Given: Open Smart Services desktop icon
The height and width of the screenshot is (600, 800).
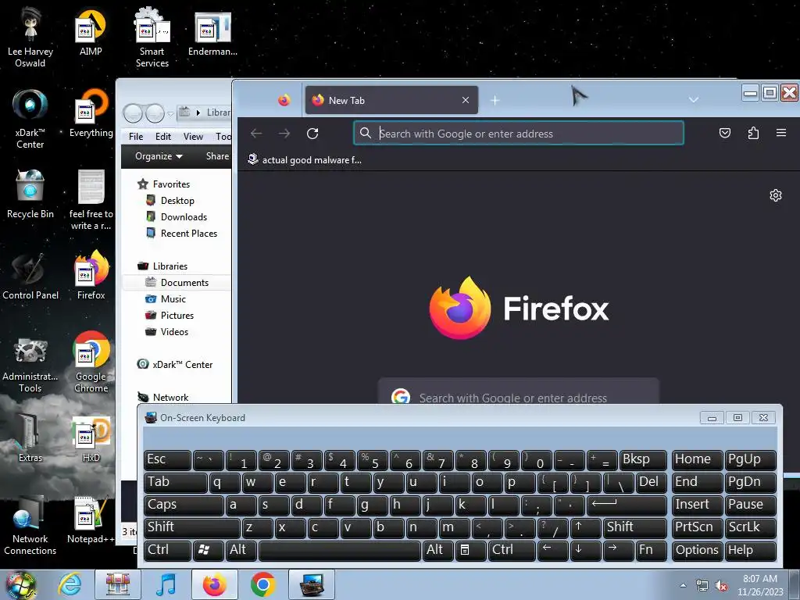Looking at the screenshot, I should click(152, 37).
